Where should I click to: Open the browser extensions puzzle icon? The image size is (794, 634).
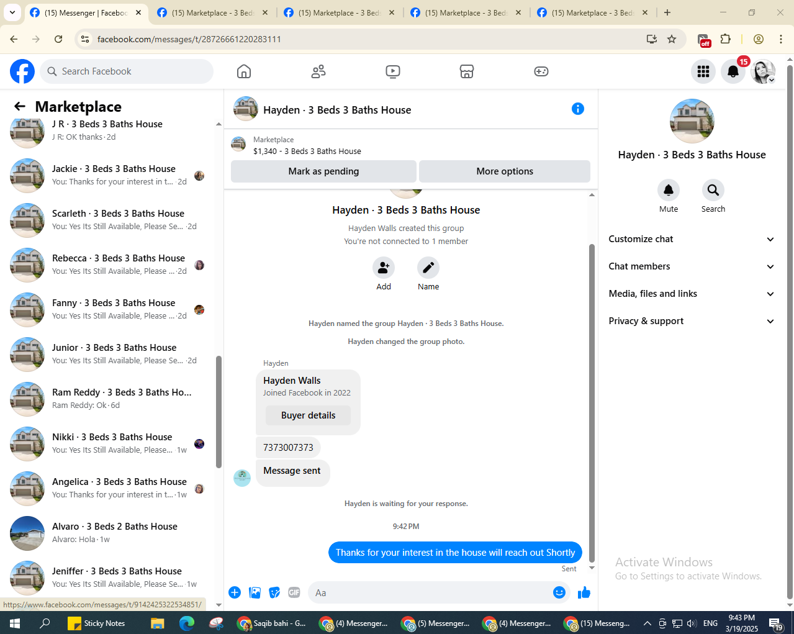[725, 39]
